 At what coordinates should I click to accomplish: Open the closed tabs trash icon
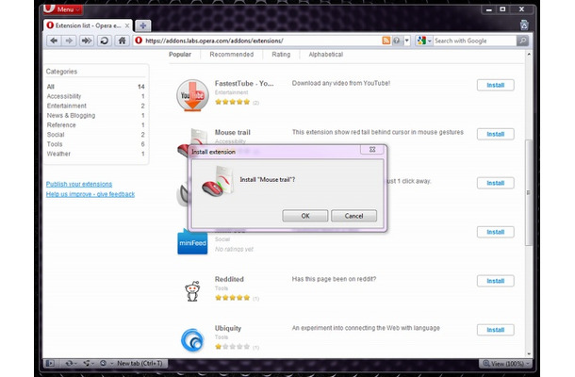524,25
